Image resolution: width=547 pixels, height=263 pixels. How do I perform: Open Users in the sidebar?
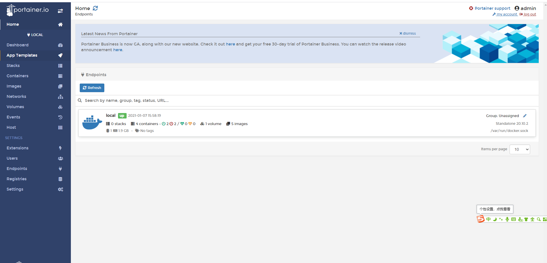pos(35,159)
